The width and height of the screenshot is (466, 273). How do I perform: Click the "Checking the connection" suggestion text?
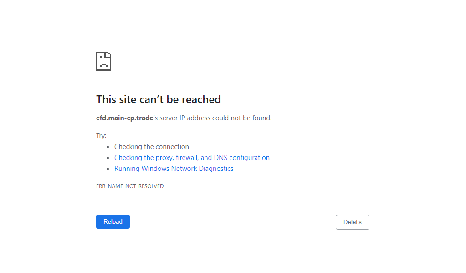152,147
